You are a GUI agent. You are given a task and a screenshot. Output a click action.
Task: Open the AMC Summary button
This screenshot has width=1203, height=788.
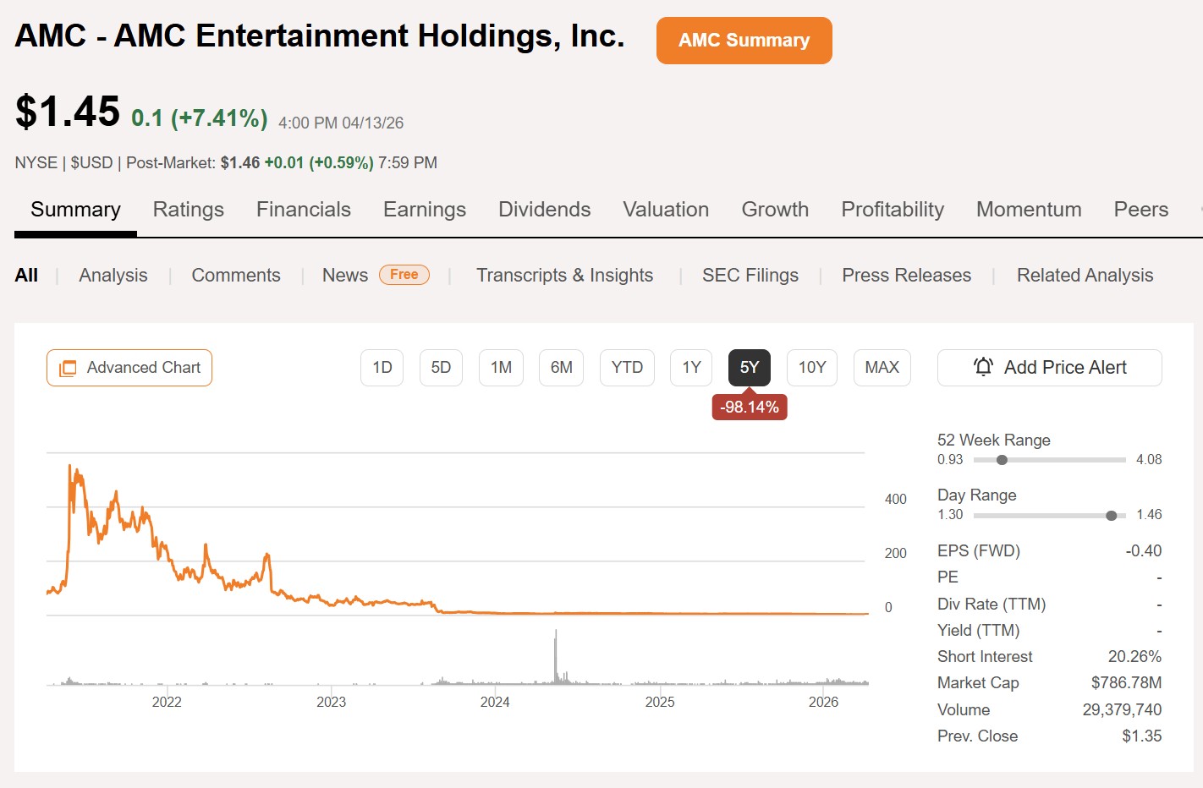(x=744, y=41)
